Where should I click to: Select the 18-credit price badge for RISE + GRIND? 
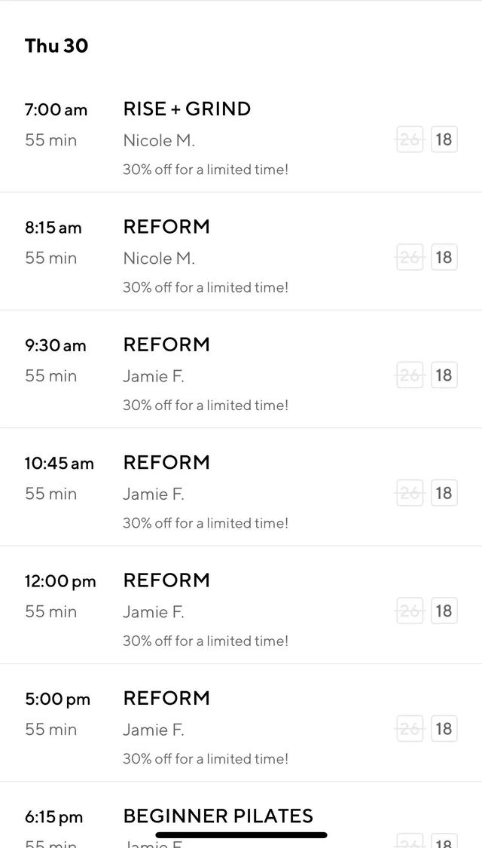(x=444, y=139)
